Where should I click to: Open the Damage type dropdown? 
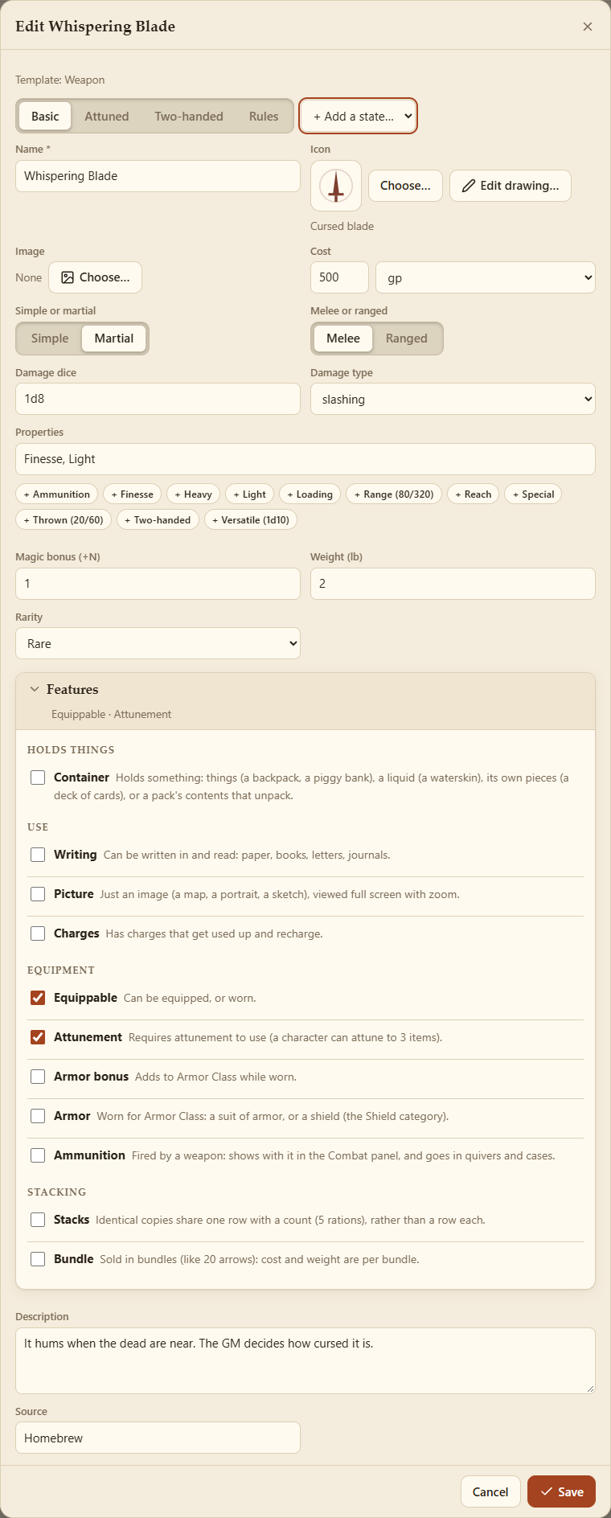[453, 399]
